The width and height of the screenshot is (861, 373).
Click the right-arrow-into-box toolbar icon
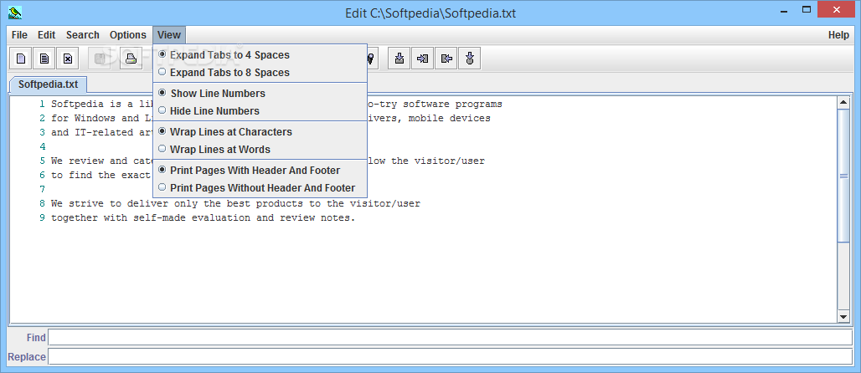(423, 59)
